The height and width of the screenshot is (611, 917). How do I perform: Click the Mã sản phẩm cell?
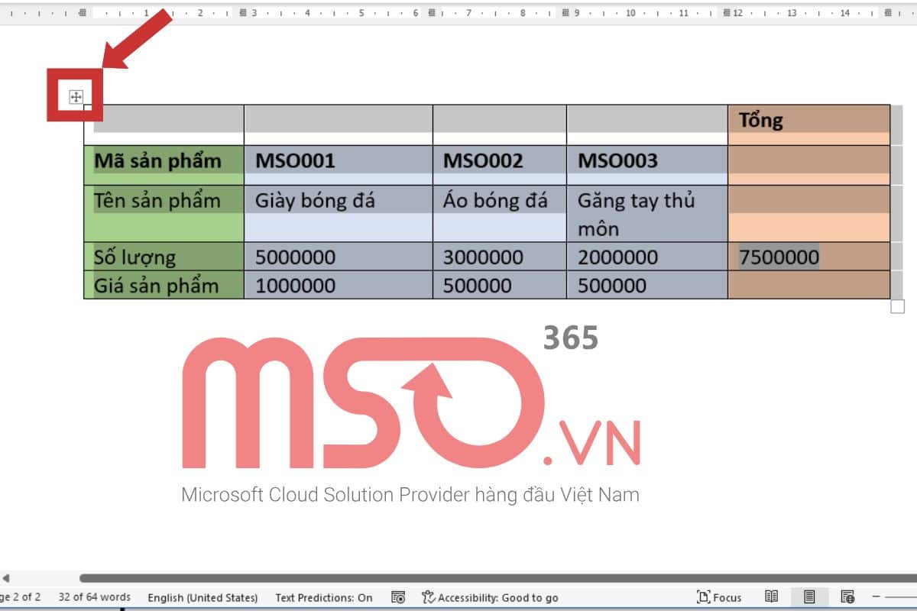[x=164, y=165]
